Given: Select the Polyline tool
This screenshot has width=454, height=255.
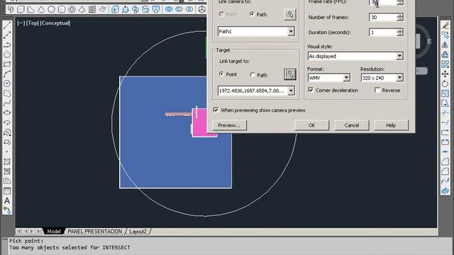Looking at the screenshot, I should [7, 45].
